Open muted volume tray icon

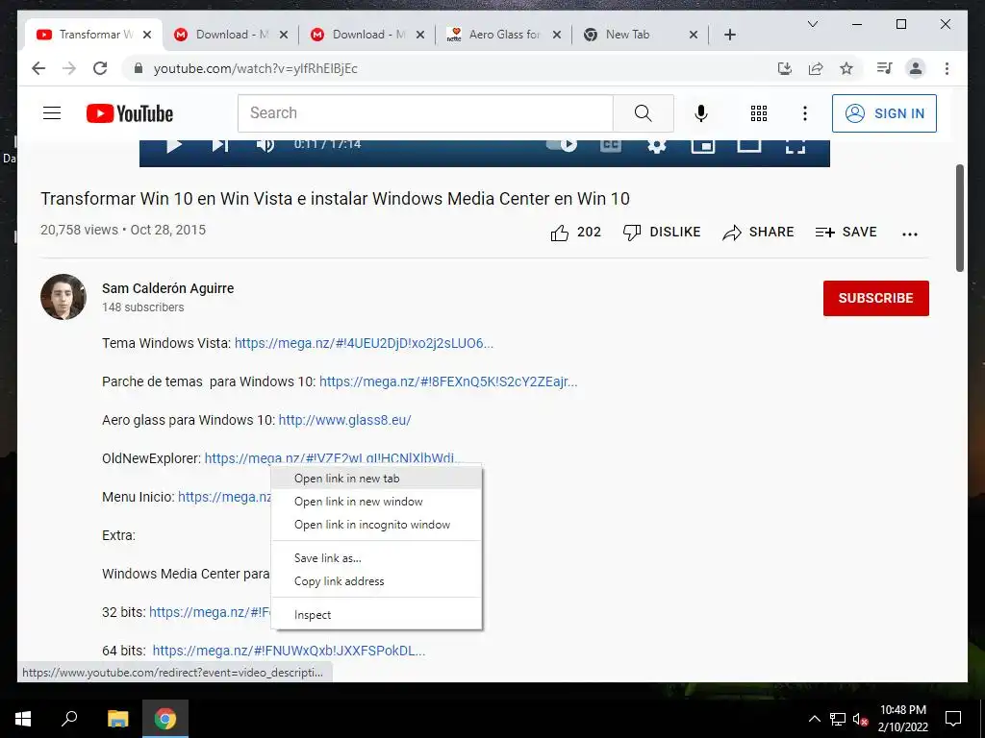860,719
